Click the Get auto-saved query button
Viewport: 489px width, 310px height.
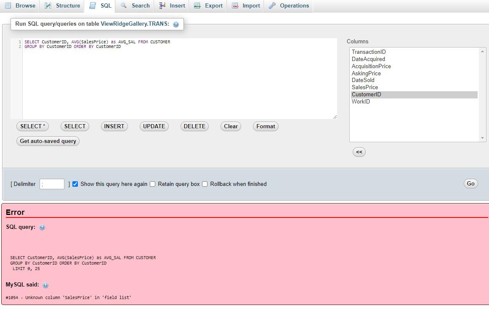pos(48,141)
